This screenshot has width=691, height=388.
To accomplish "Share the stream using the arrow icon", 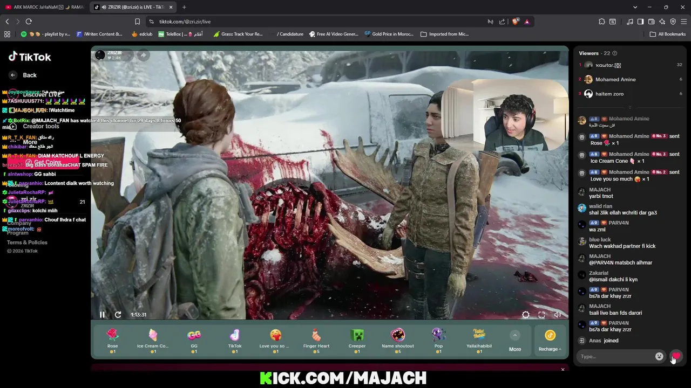I will [143, 55].
